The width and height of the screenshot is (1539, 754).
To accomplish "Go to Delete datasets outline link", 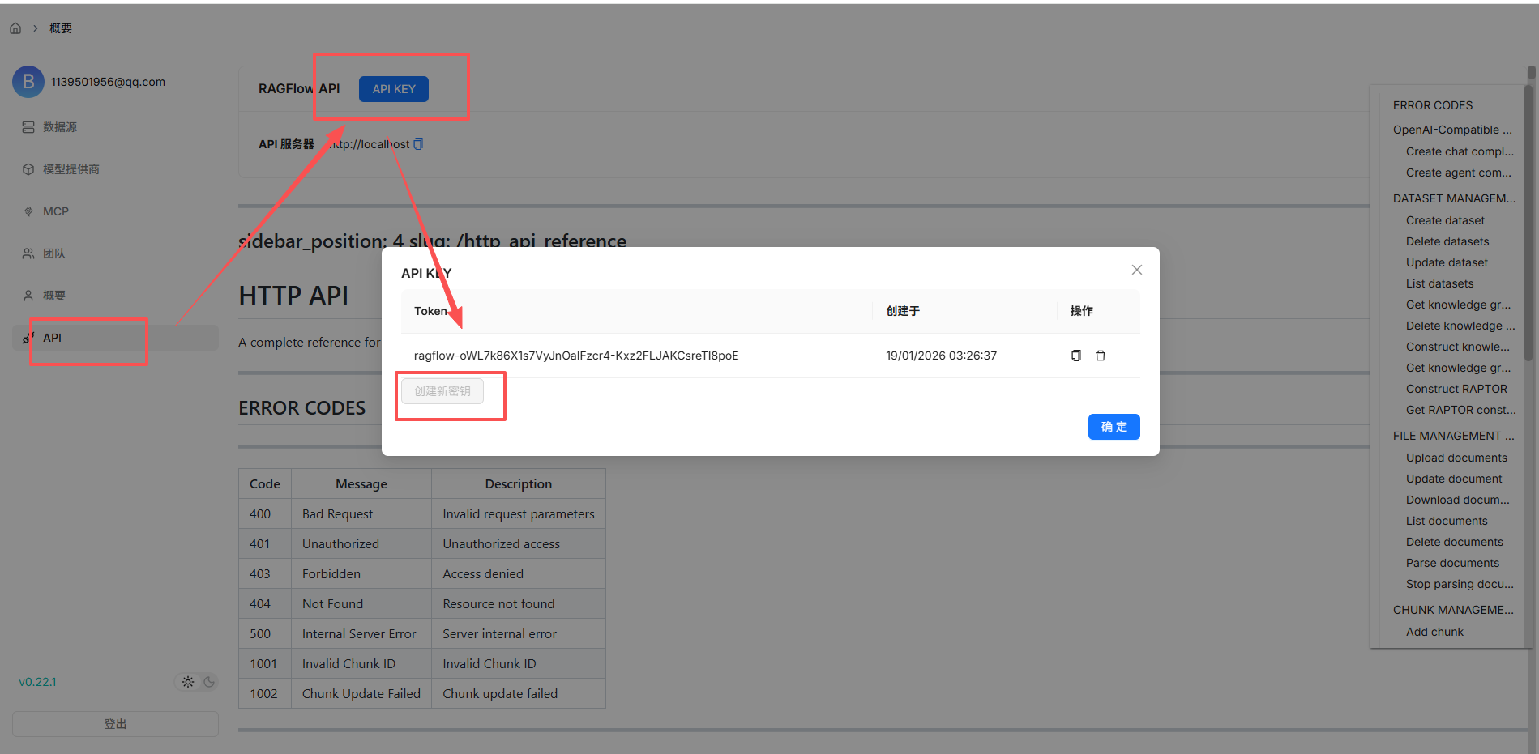I will (x=1447, y=241).
